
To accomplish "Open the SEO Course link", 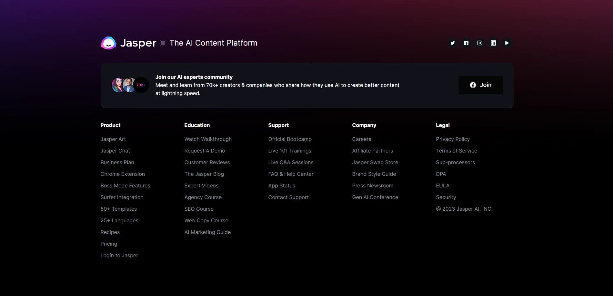I will (x=199, y=209).
